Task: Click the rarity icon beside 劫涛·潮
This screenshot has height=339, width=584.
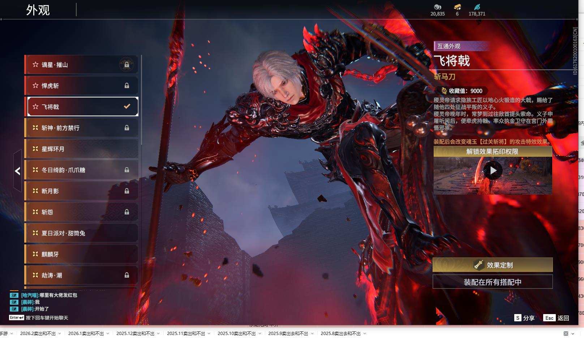Action: click(35, 275)
